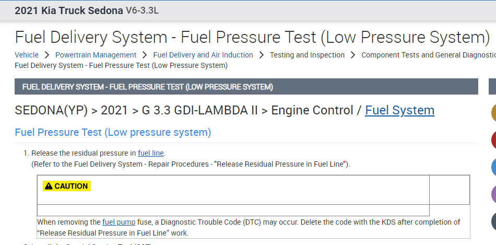
Task: Go to Powertrain Management breadcrumb
Action: 96,55
